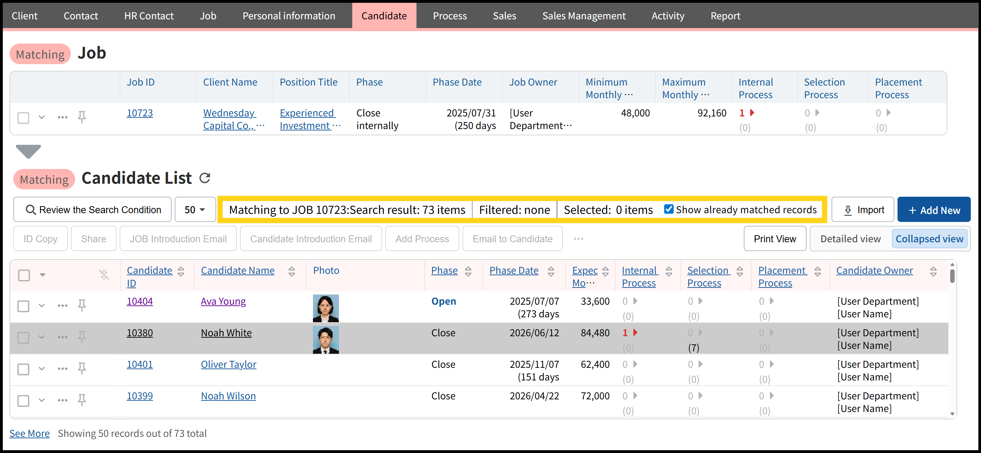
Task: Open the 50 records per page dropdown
Action: (195, 209)
